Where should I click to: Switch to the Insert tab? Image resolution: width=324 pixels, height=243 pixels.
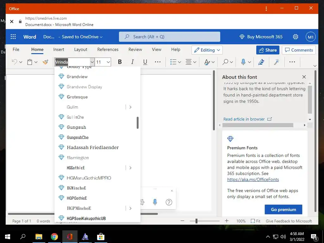(59, 49)
